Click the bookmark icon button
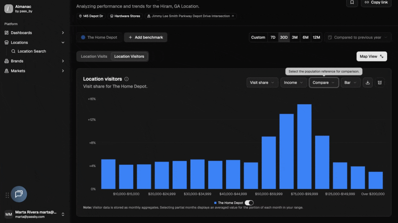The height and width of the screenshot is (223, 398). (352, 2)
